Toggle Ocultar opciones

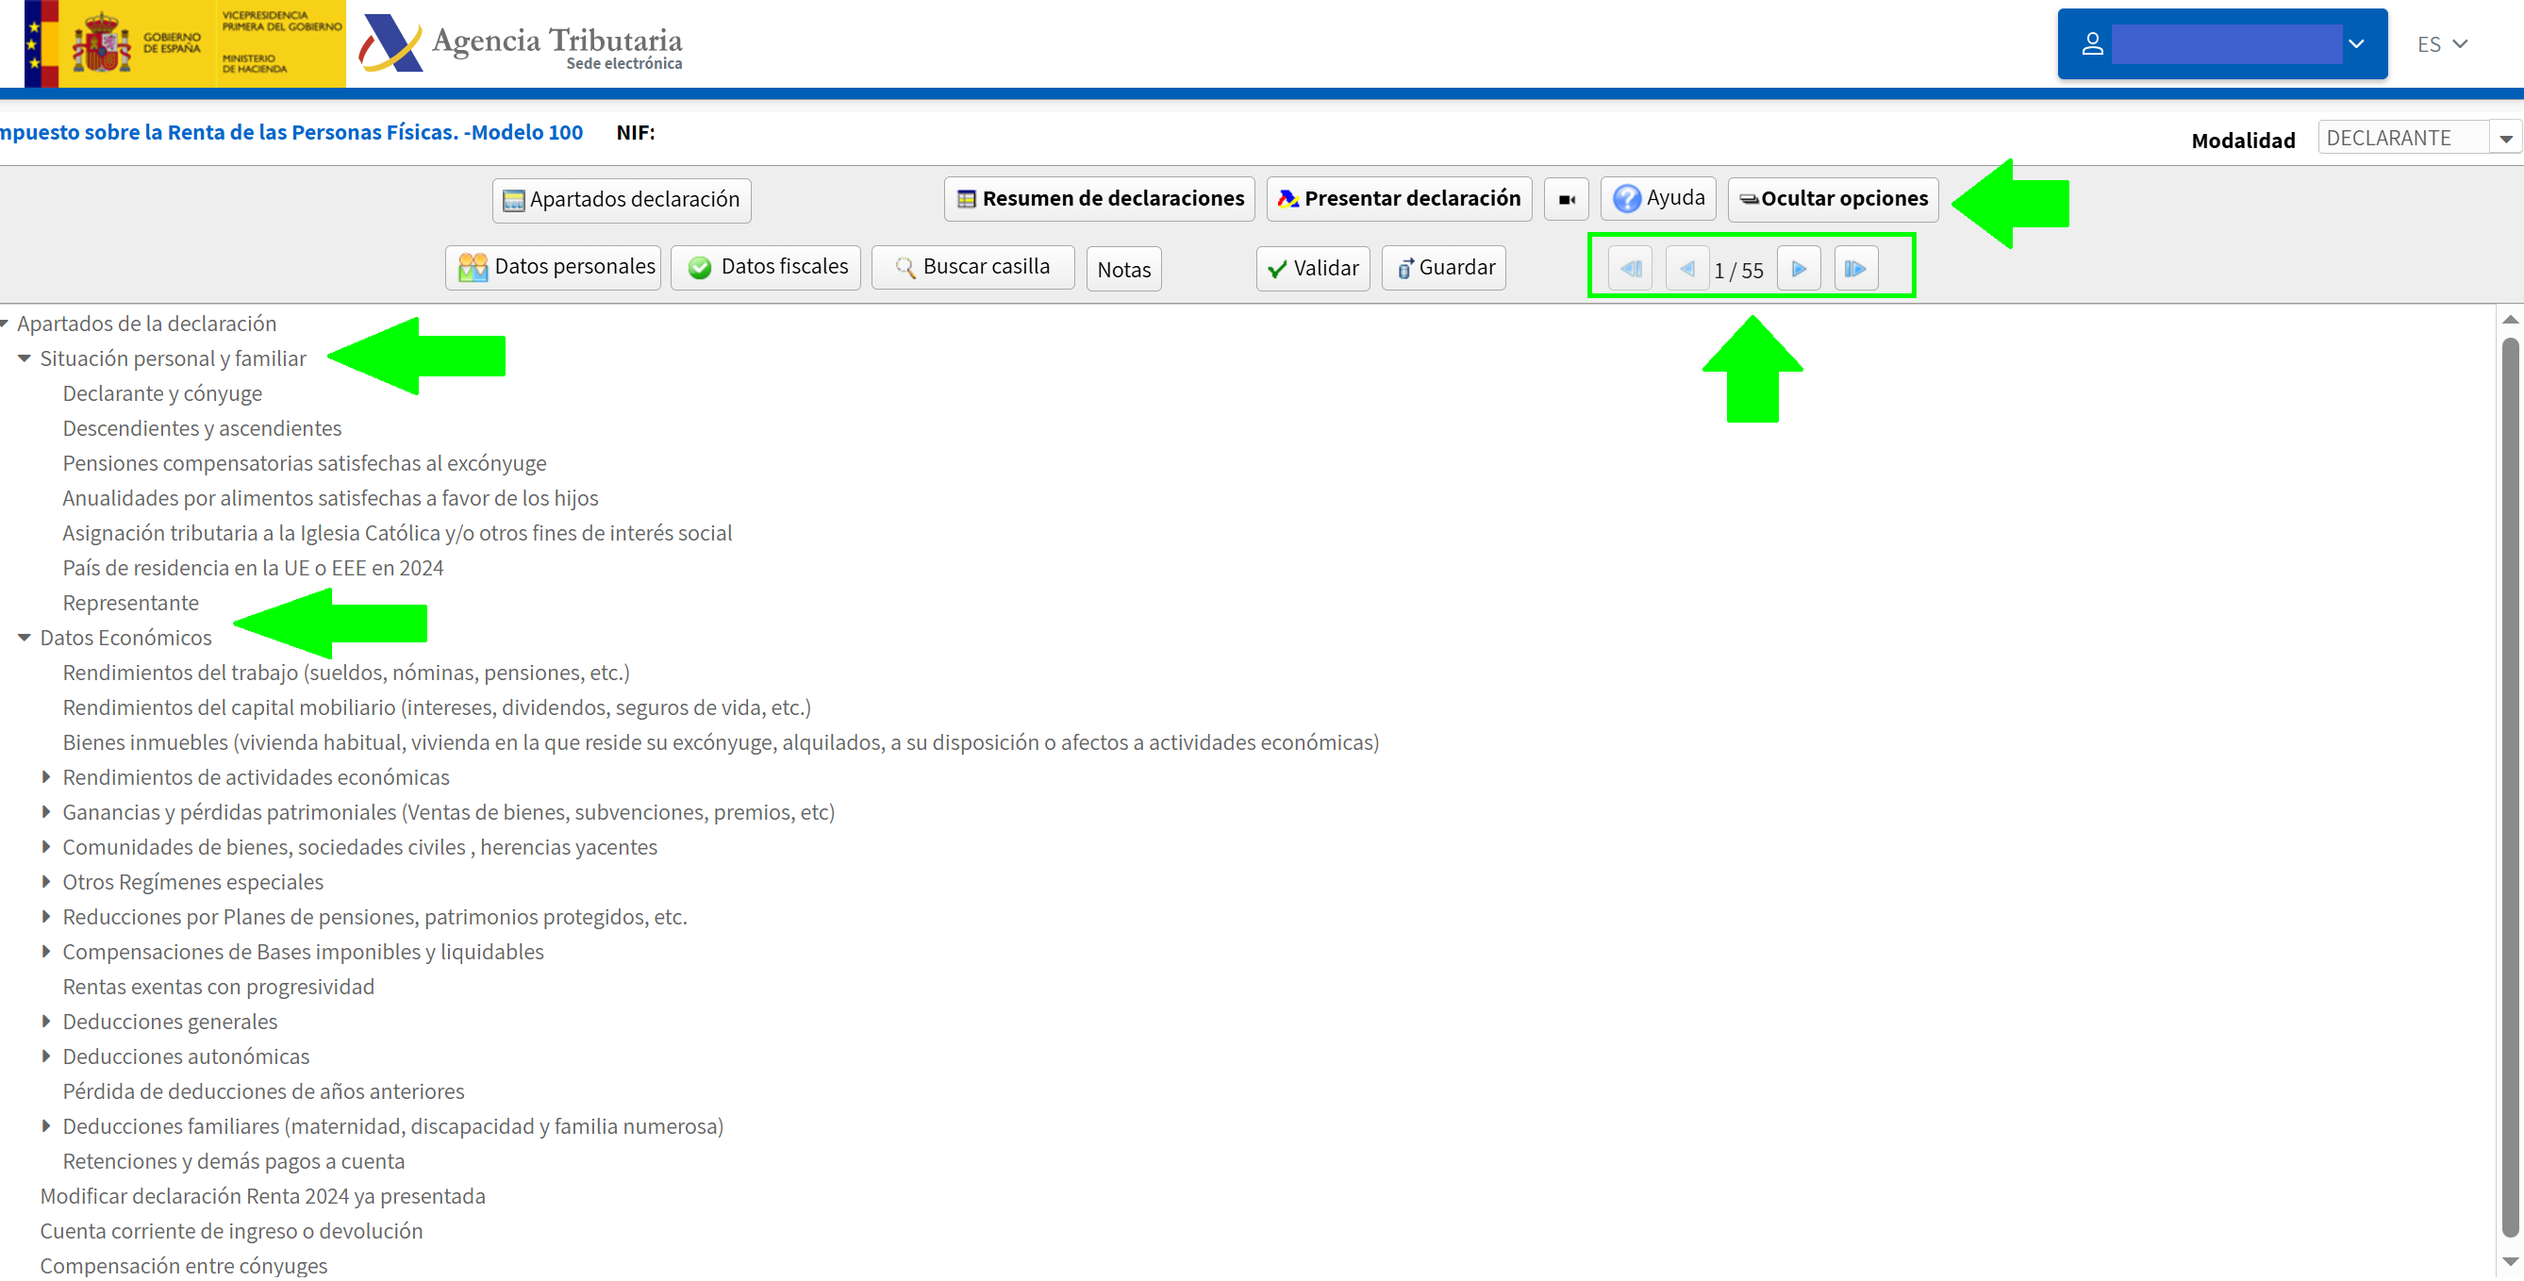click(1832, 198)
